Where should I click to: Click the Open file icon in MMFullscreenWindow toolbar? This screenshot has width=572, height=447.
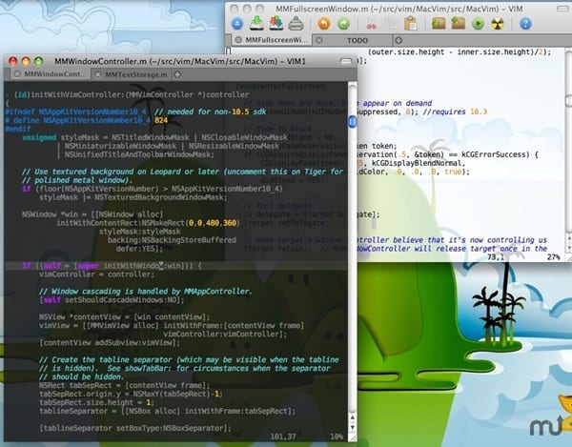point(237,24)
